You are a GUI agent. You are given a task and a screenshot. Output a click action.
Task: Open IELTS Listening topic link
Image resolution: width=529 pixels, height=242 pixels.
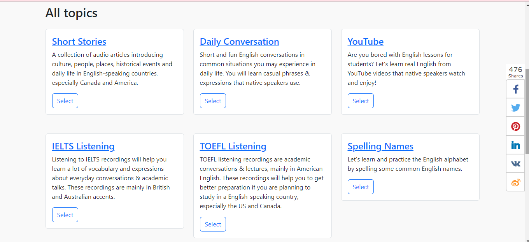click(x=83, y=146)
